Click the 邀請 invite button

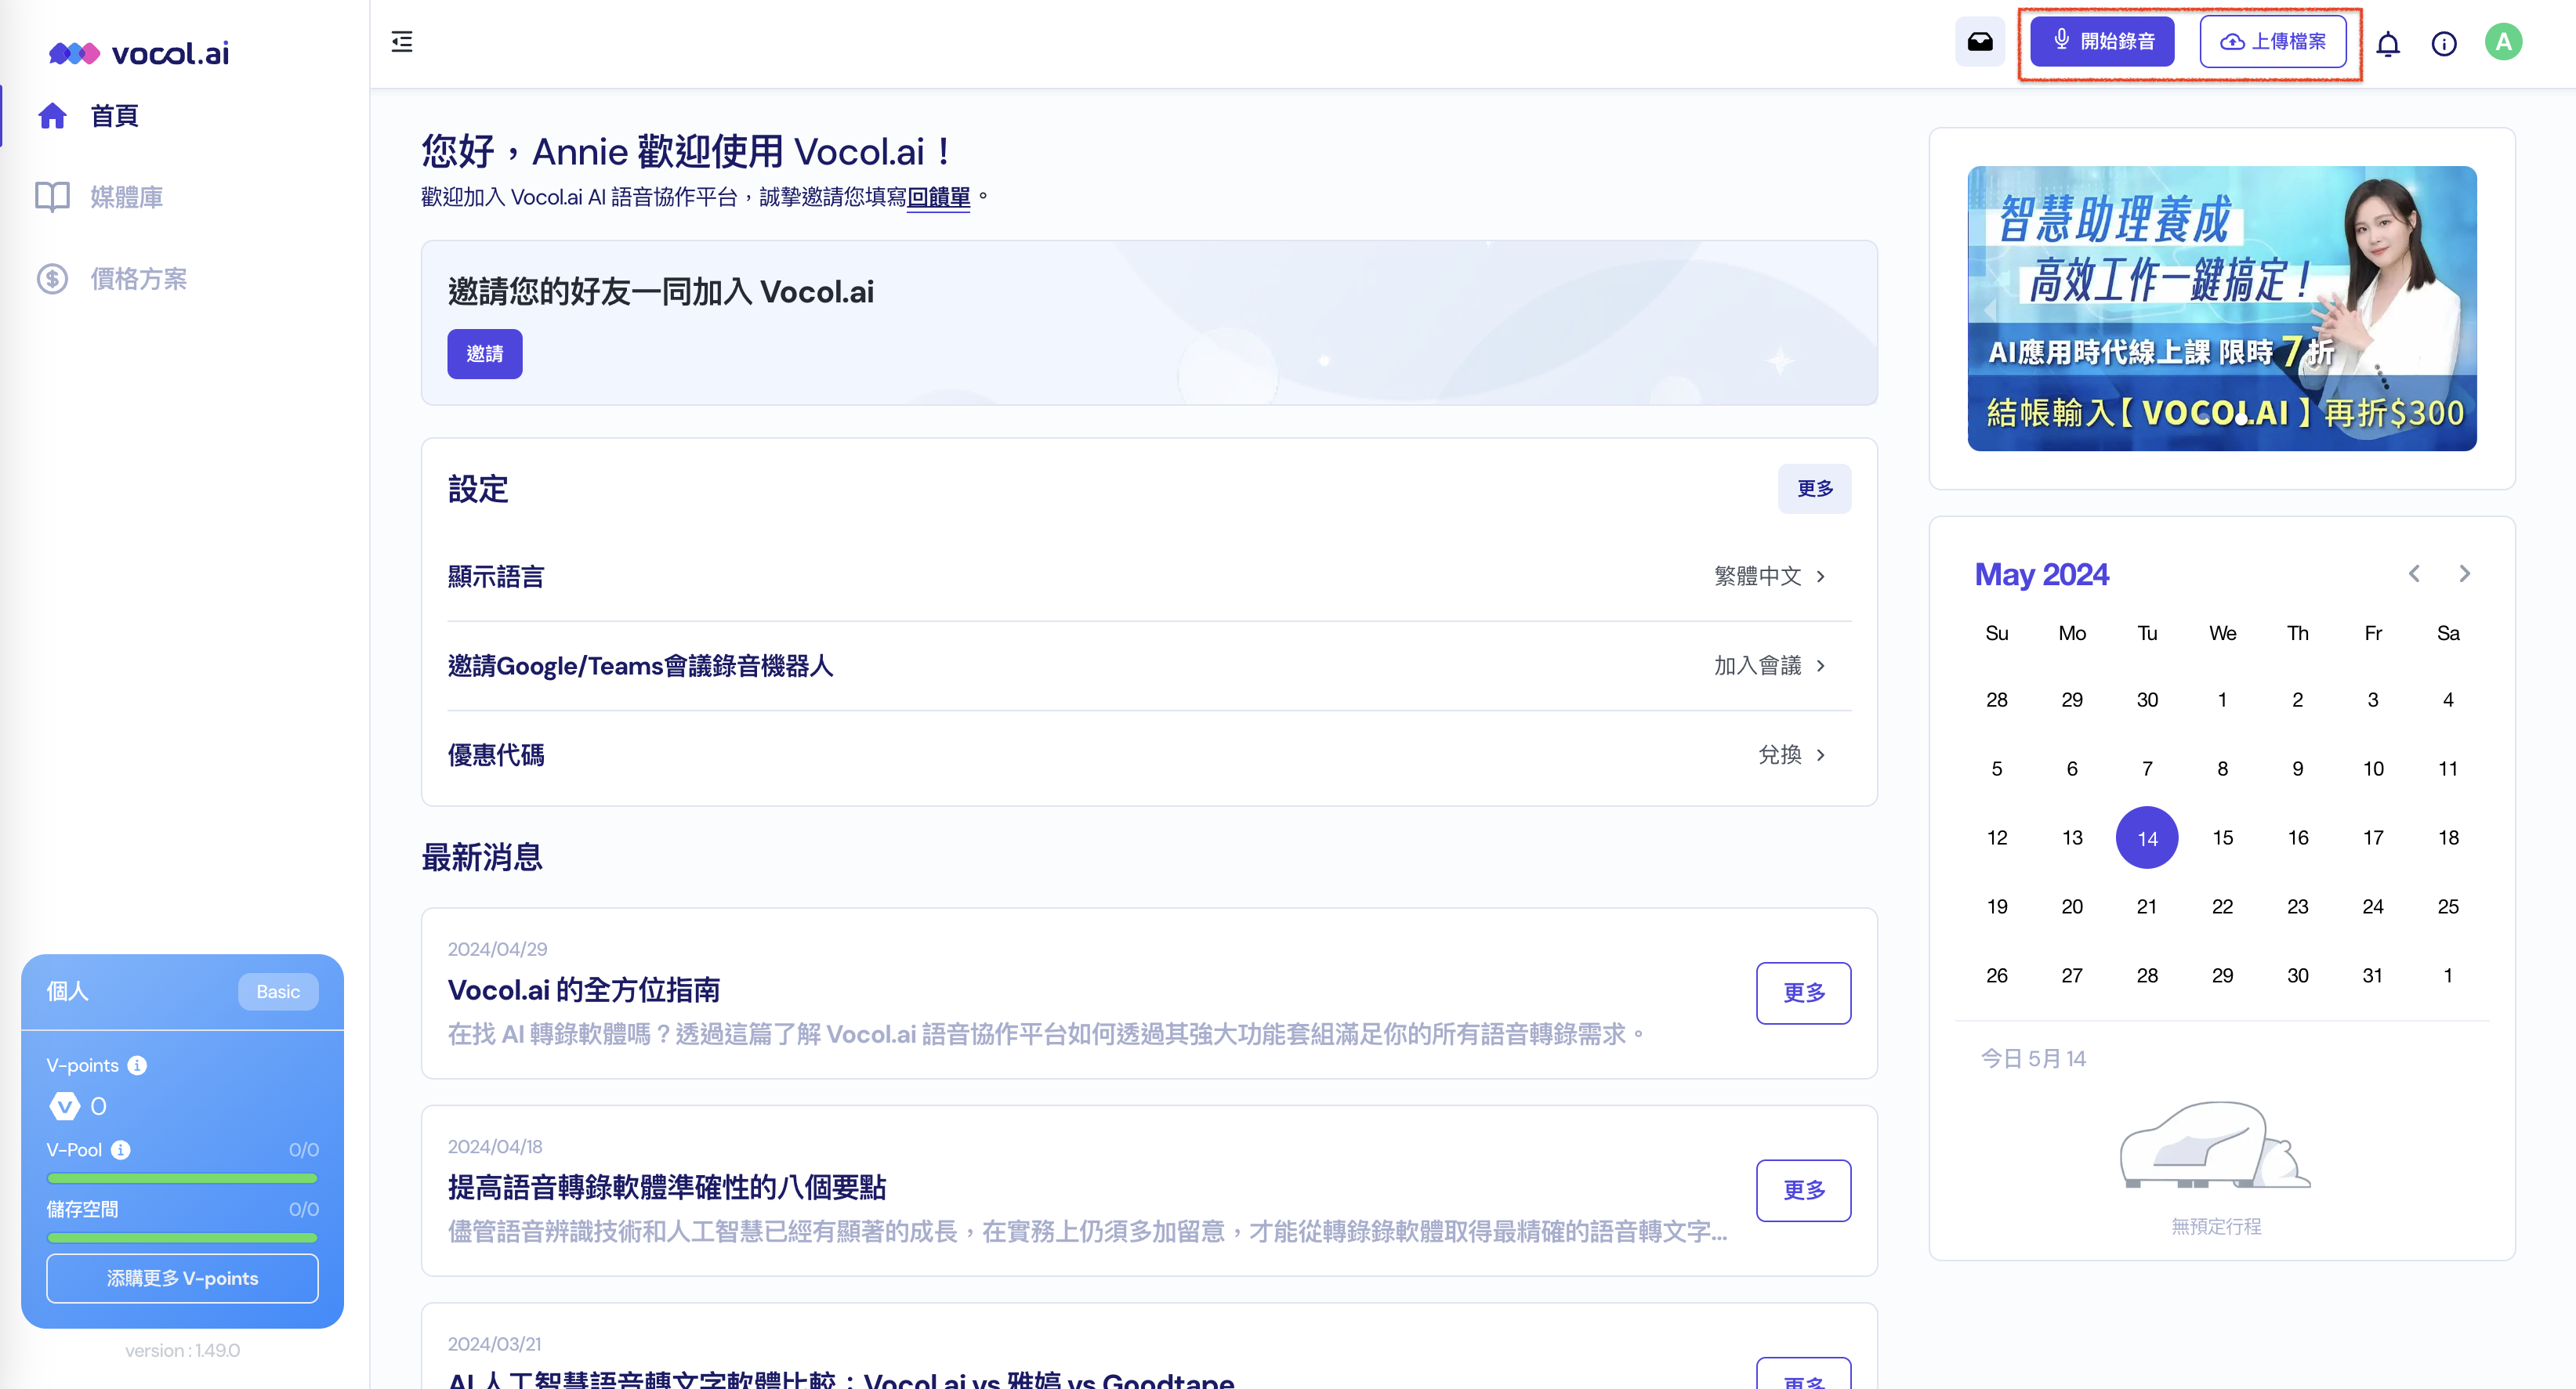coord(485,354)
